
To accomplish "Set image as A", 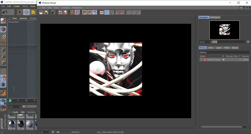I will pos(118,12).
